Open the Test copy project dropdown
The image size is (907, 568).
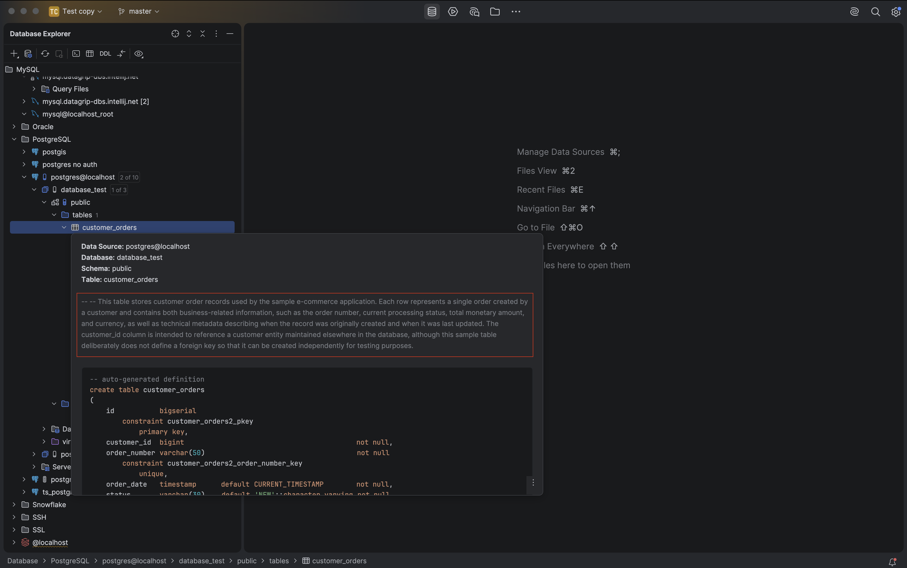[76, 11]
